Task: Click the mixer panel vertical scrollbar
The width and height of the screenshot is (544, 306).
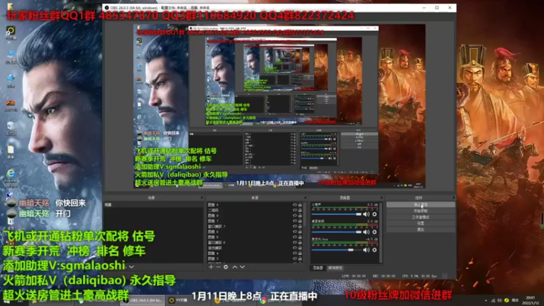Action: [381, 233]
